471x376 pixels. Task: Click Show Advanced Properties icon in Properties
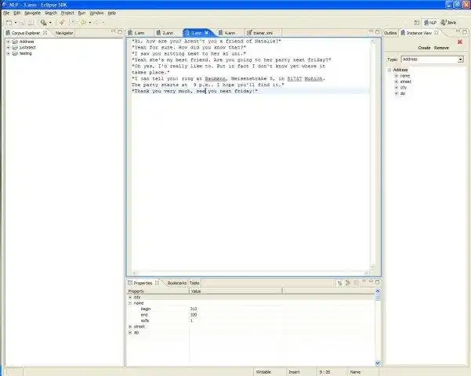pos(348,283)
